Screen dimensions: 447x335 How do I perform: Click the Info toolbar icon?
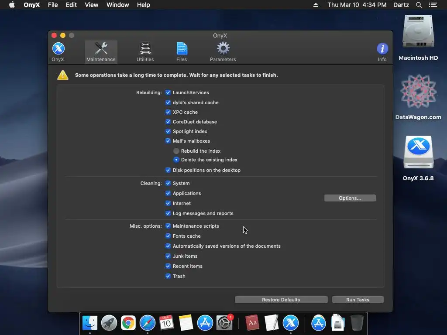tap(382, 52)
